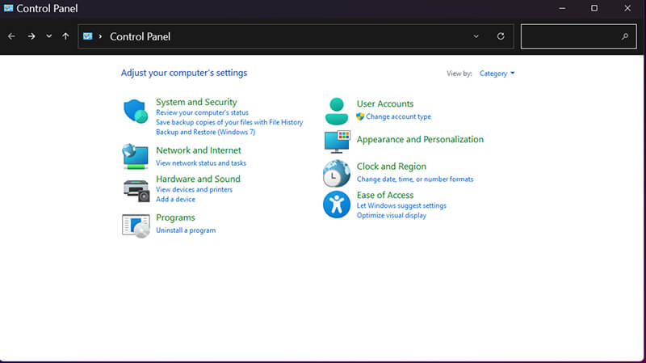Click Change account type link
The image size is (646, 363).
398,116
